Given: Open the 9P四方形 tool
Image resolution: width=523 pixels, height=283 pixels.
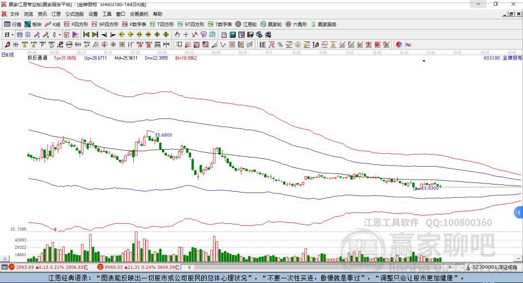Looking at the screenshot, I should tap(105, 25).
